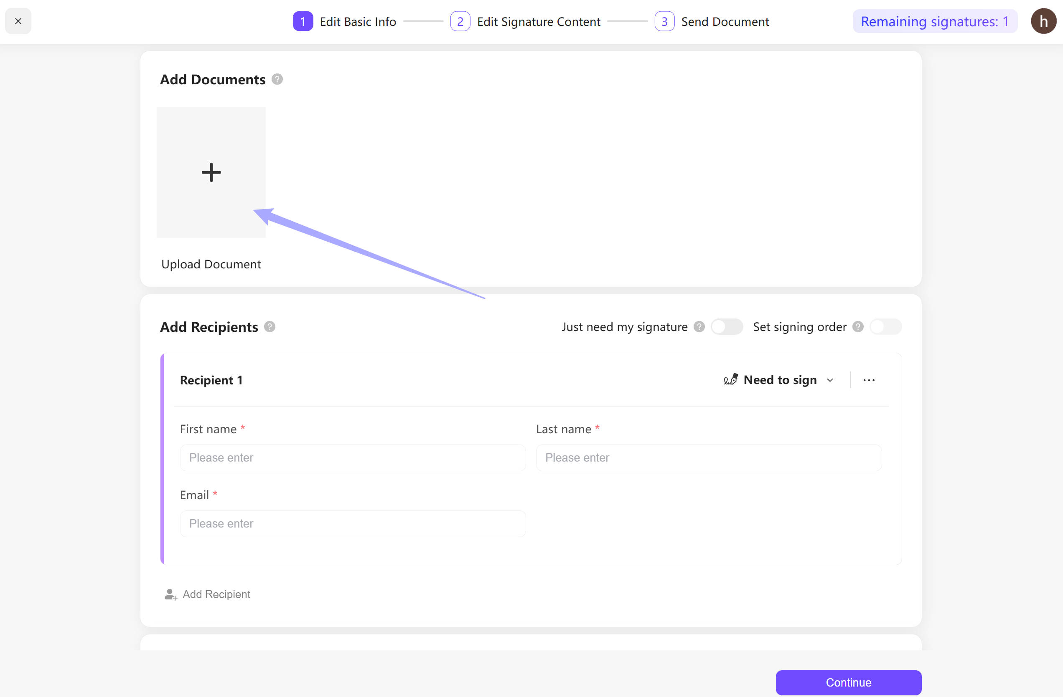Click the Upload Document label

point(211,264)
